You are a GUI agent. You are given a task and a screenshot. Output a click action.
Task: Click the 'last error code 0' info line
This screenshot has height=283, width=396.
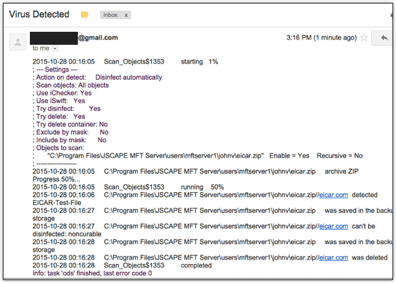(x=92, y=273)
